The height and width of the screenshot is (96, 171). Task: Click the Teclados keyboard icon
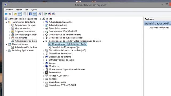[x=47, y=79]
